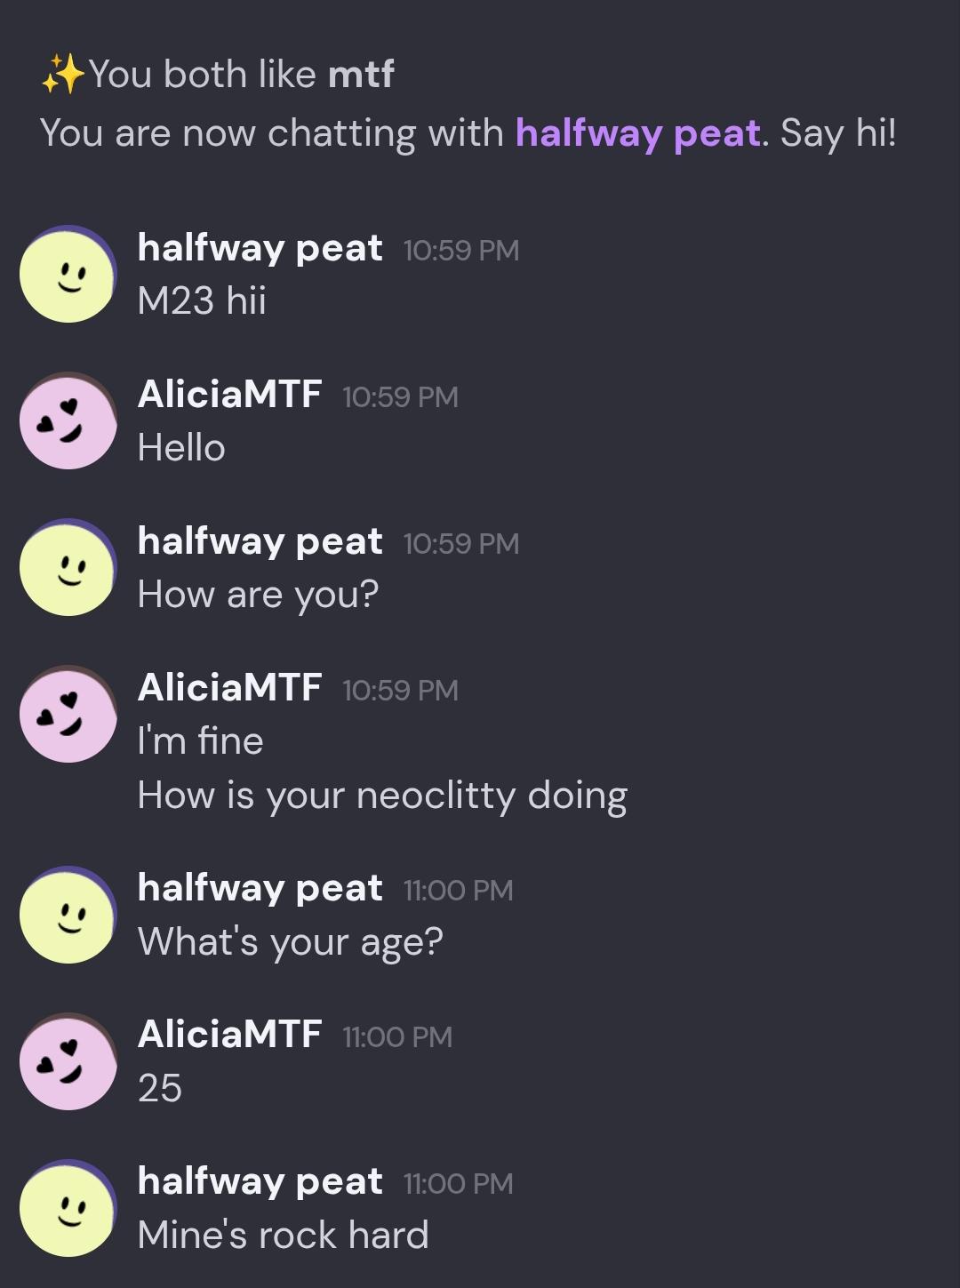
Task: Click the sparkle icon beside "You both like"
Action: 62,74
